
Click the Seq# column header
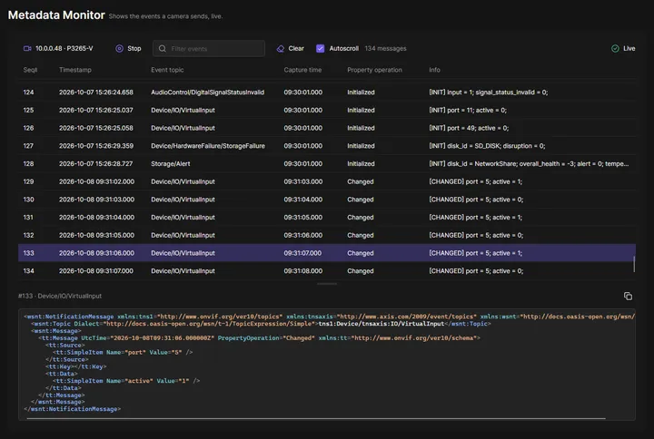tap(30, 70)
